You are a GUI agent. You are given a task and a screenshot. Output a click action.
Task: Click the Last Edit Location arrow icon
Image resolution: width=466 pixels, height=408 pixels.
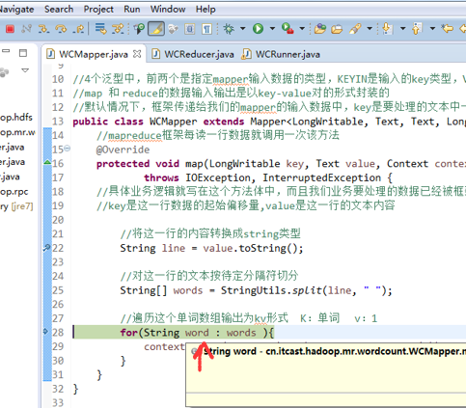(447, 29)
